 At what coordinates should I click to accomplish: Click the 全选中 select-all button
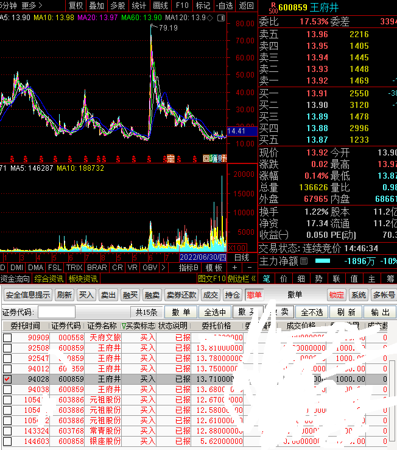[x=215, y=312]
